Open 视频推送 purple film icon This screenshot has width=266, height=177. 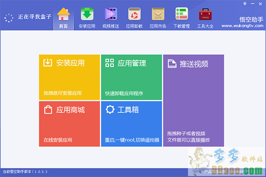click(111, 14)
